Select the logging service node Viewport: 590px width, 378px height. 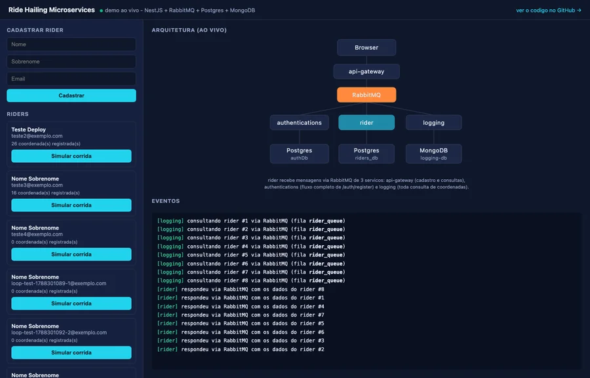[x=433, y=123]
